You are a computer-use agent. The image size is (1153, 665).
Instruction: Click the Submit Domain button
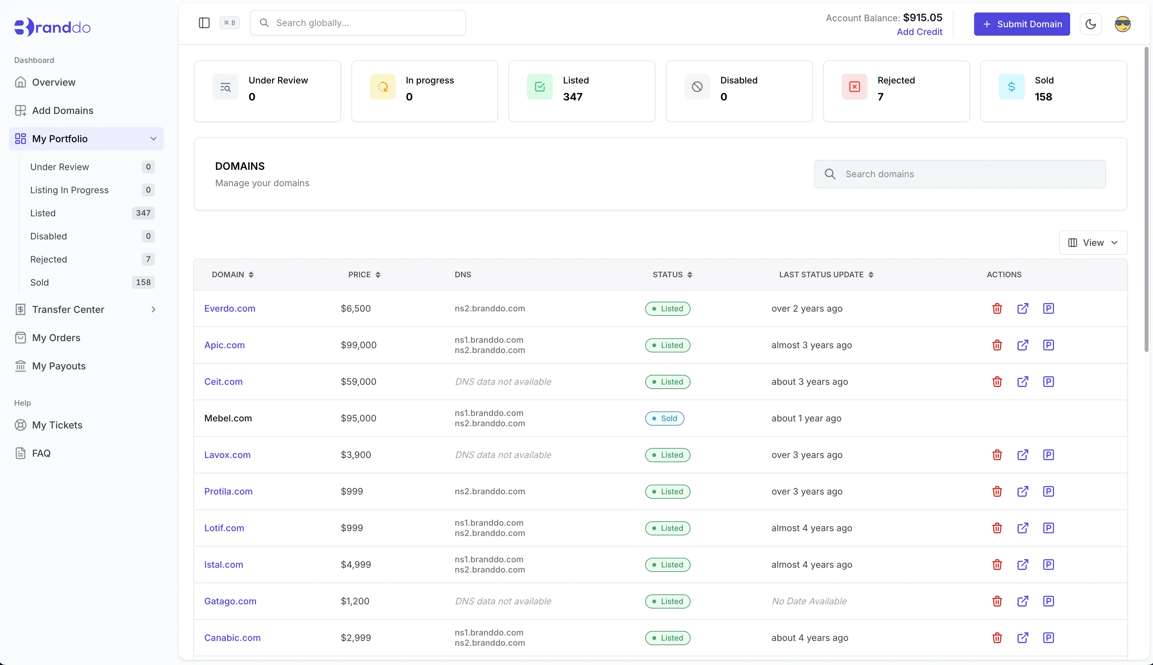(1021, 24)
